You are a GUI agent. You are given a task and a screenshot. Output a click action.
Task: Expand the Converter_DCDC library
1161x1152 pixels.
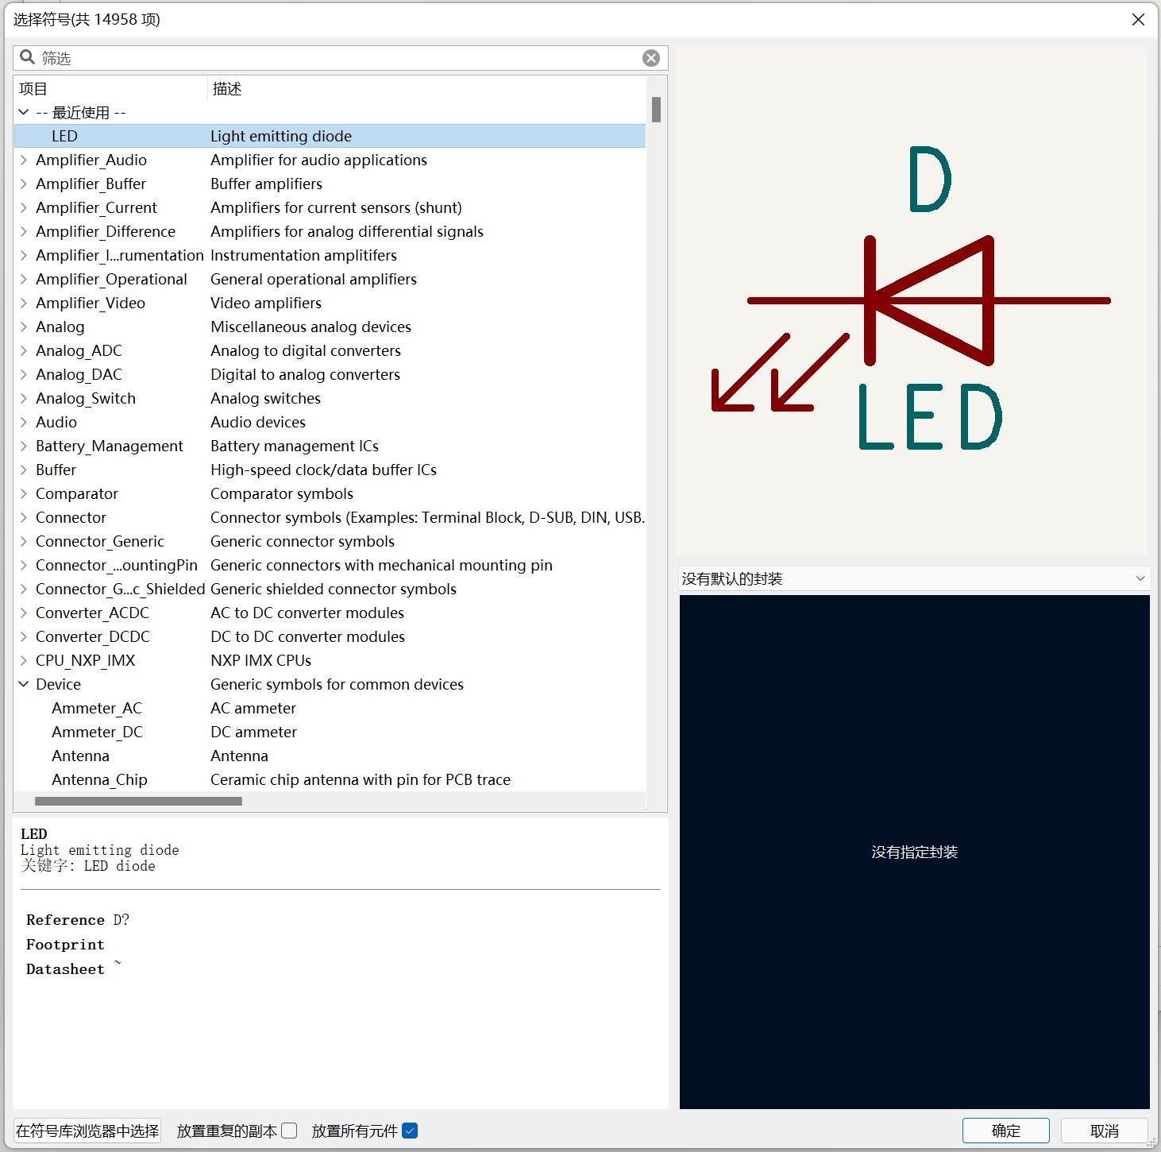pyautogui.click(x=24, y=636)
